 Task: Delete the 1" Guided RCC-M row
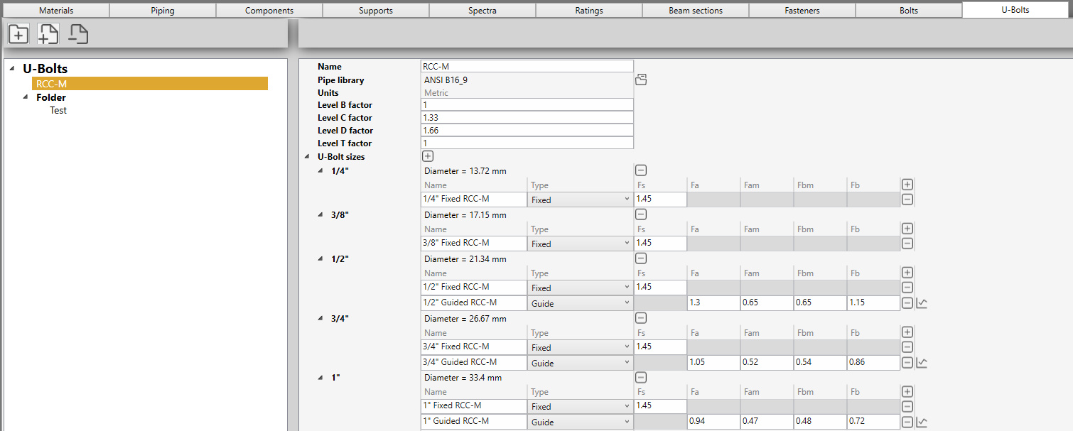tap(907, 422)
